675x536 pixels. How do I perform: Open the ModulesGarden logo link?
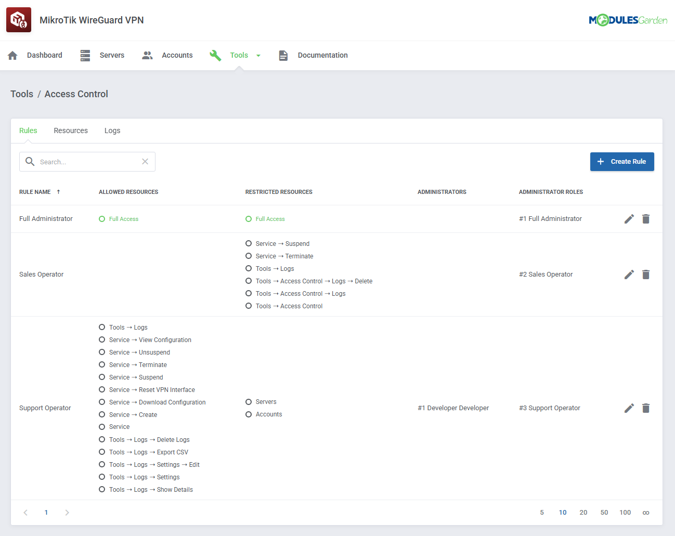coord(628,20)
